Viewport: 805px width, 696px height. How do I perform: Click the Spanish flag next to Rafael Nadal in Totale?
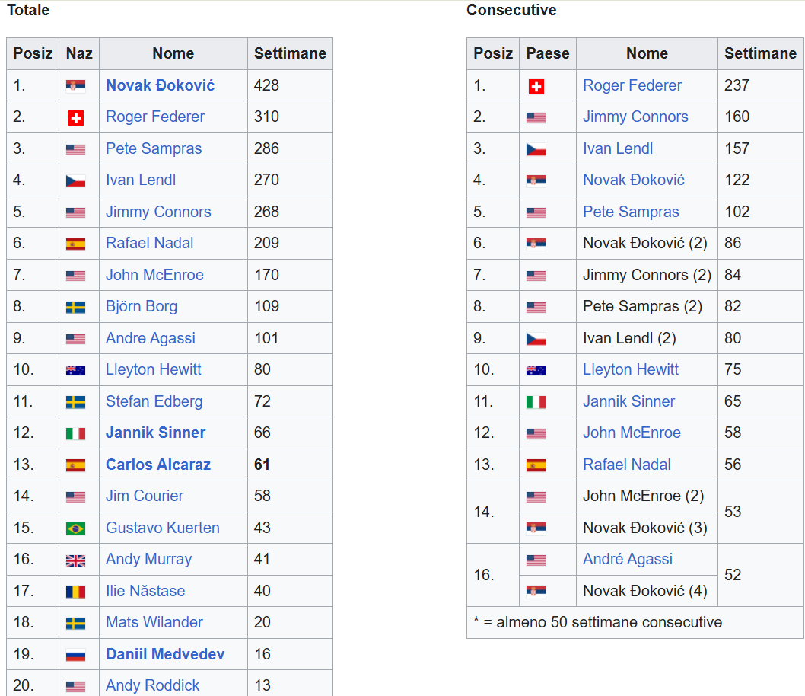(x=75, y=244)
